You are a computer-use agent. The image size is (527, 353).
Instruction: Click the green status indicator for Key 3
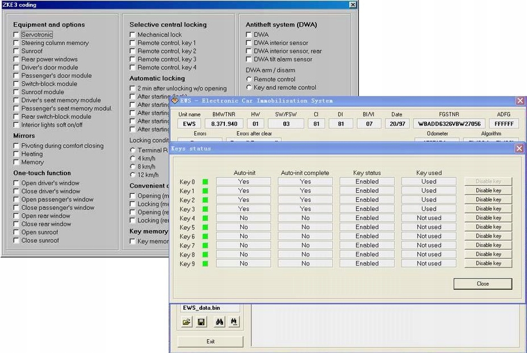point(206,209)
